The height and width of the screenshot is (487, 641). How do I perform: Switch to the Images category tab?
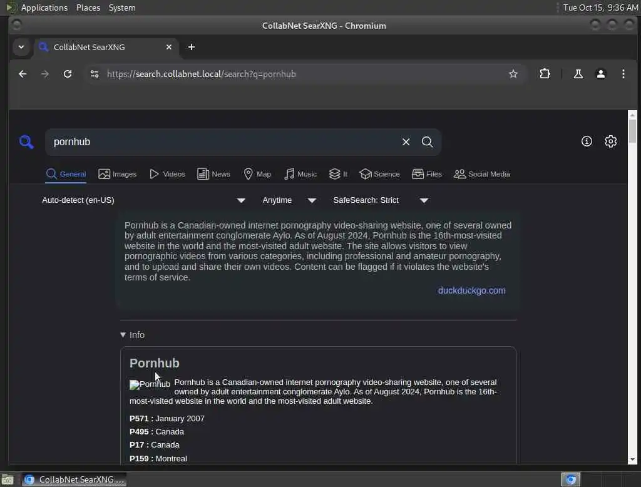coord(117,174)
